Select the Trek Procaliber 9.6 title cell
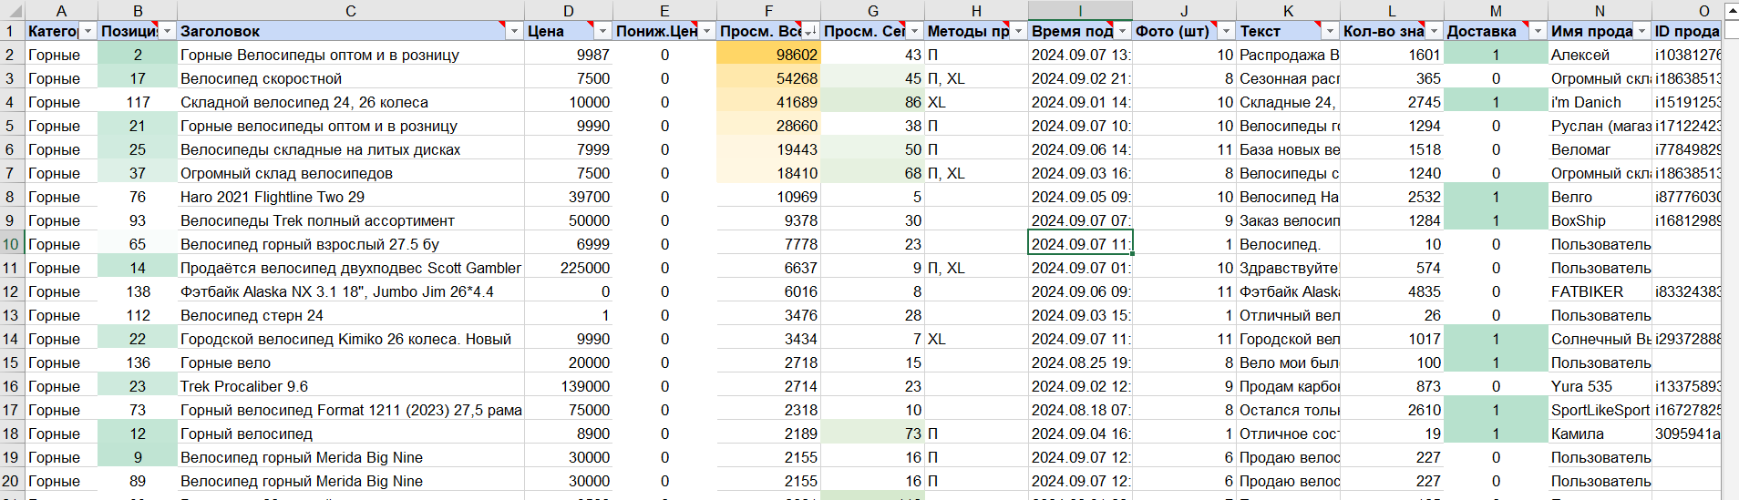The width and height of the screenshot is (1739, 500). coord(351,386)
